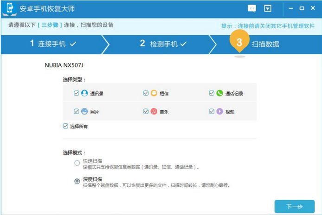Click the 下一步 next button

[x=295, y=206]
